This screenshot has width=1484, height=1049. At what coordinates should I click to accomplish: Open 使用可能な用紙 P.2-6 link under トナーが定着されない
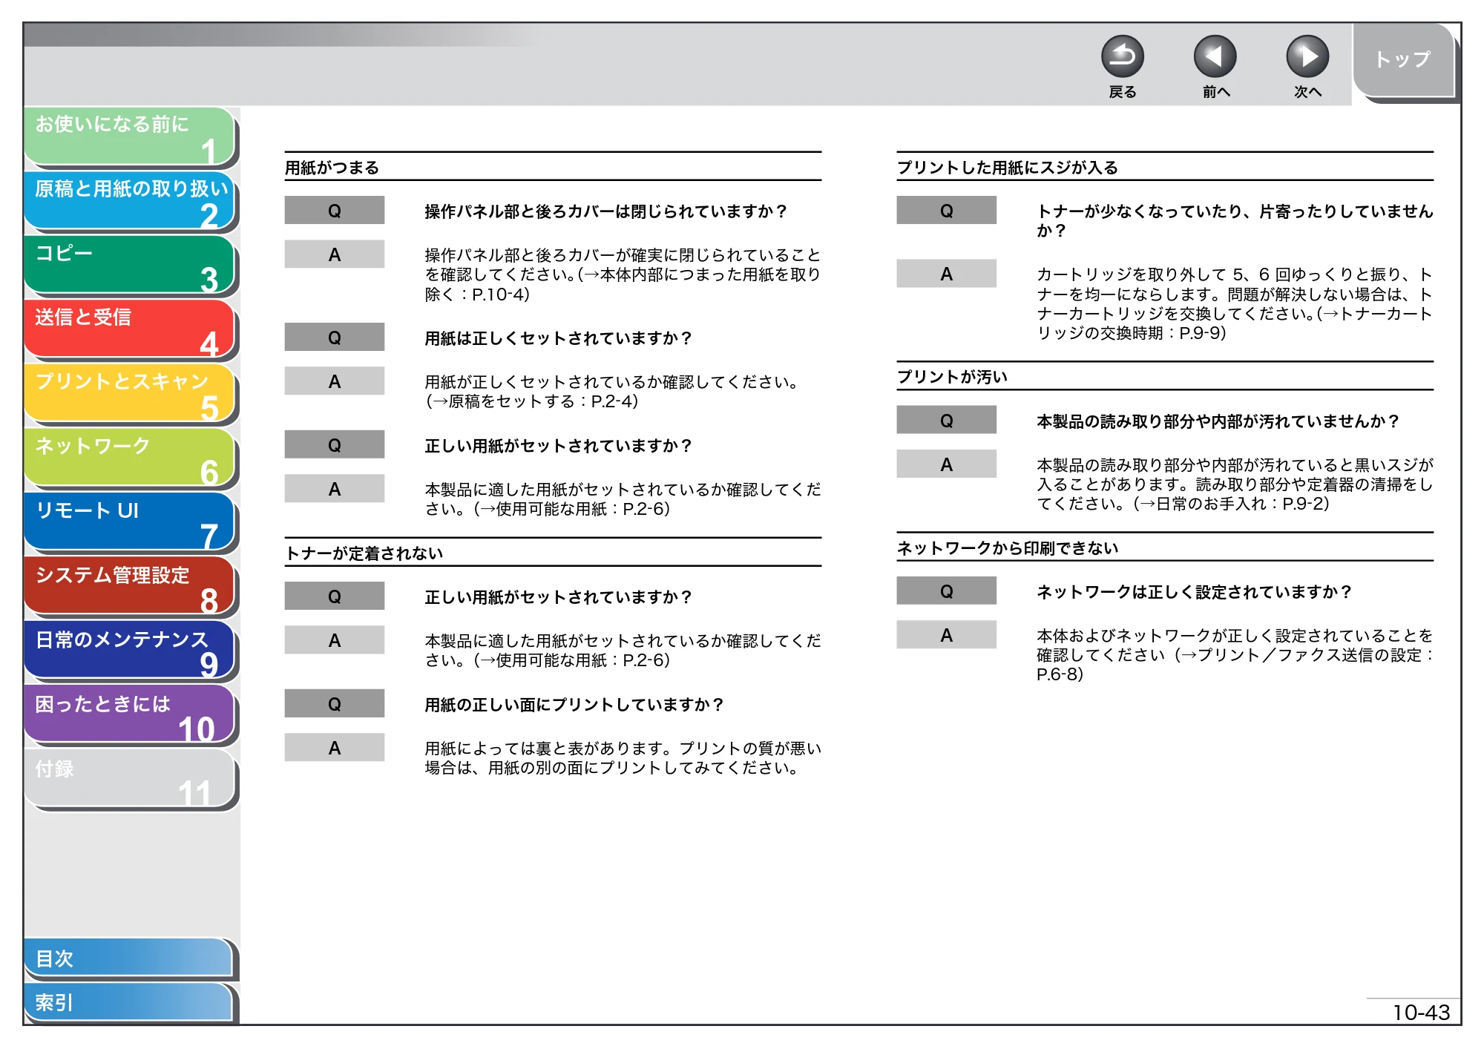click(572, 660)
